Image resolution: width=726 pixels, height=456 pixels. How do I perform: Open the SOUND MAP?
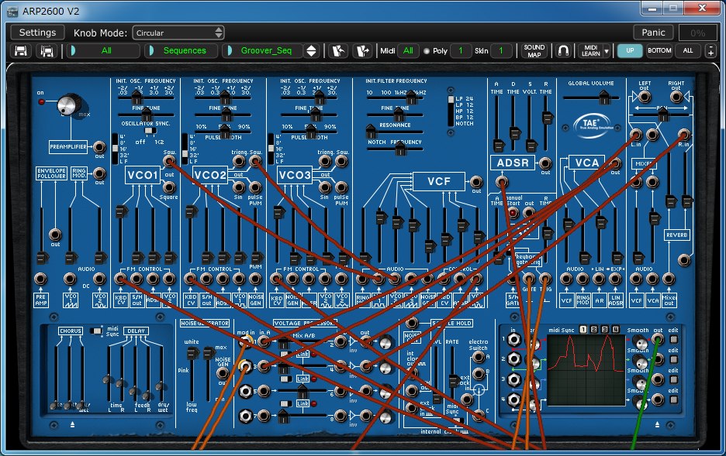click(x=534, y=51)
